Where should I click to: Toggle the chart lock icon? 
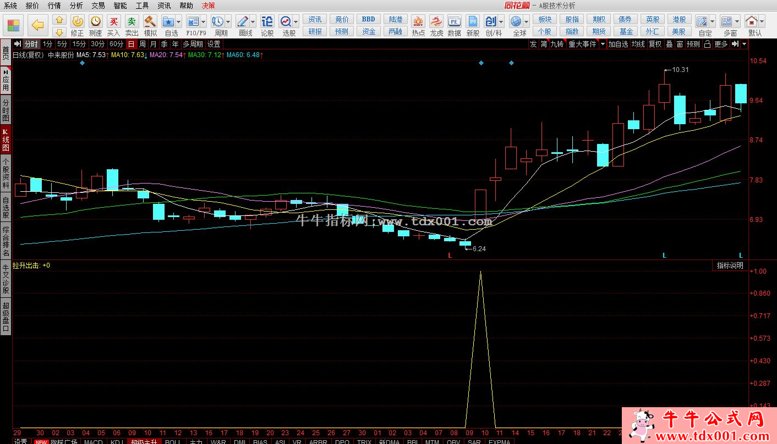click(708, 44)
